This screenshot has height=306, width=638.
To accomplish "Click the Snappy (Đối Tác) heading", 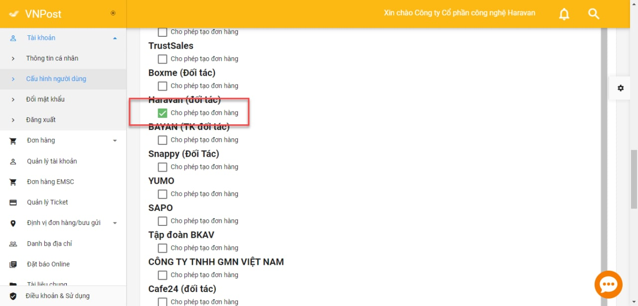I will [x=183, y=154].
